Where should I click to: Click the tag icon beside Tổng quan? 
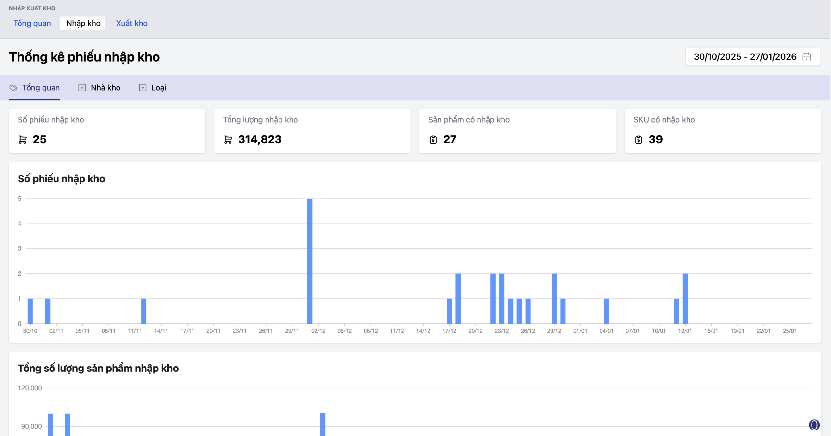click(x=13, y=88)
